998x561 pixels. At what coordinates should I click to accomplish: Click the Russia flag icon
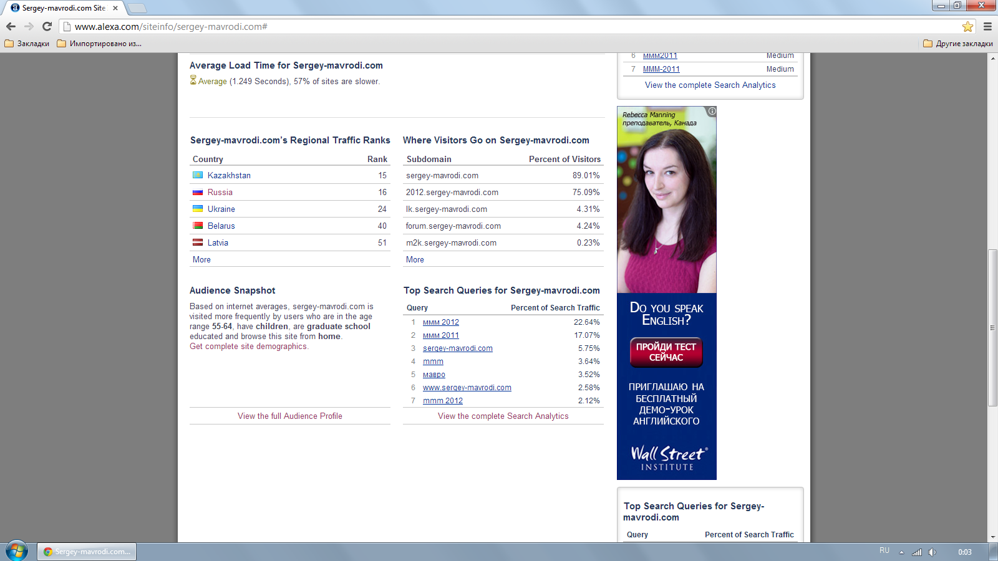198,192
